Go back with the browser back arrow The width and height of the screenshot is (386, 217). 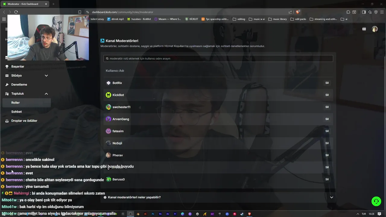pos(4,12)
